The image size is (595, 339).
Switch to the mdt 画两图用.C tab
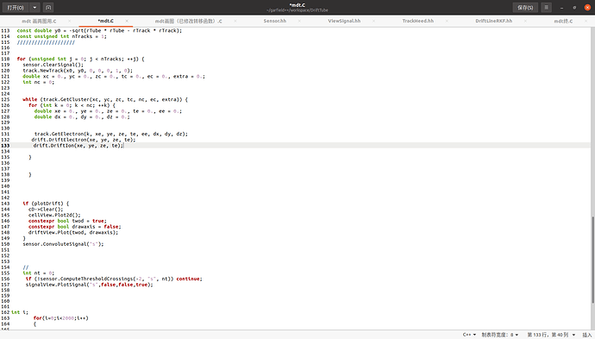pyautogui.click(x=39, y=21)
